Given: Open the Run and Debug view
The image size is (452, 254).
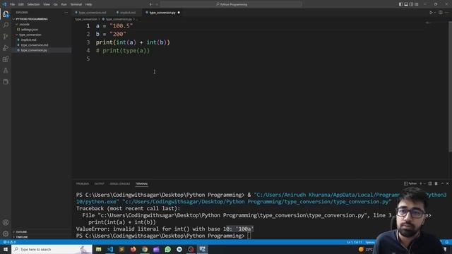Looking at the screenshot, I should tap(6, 48).
